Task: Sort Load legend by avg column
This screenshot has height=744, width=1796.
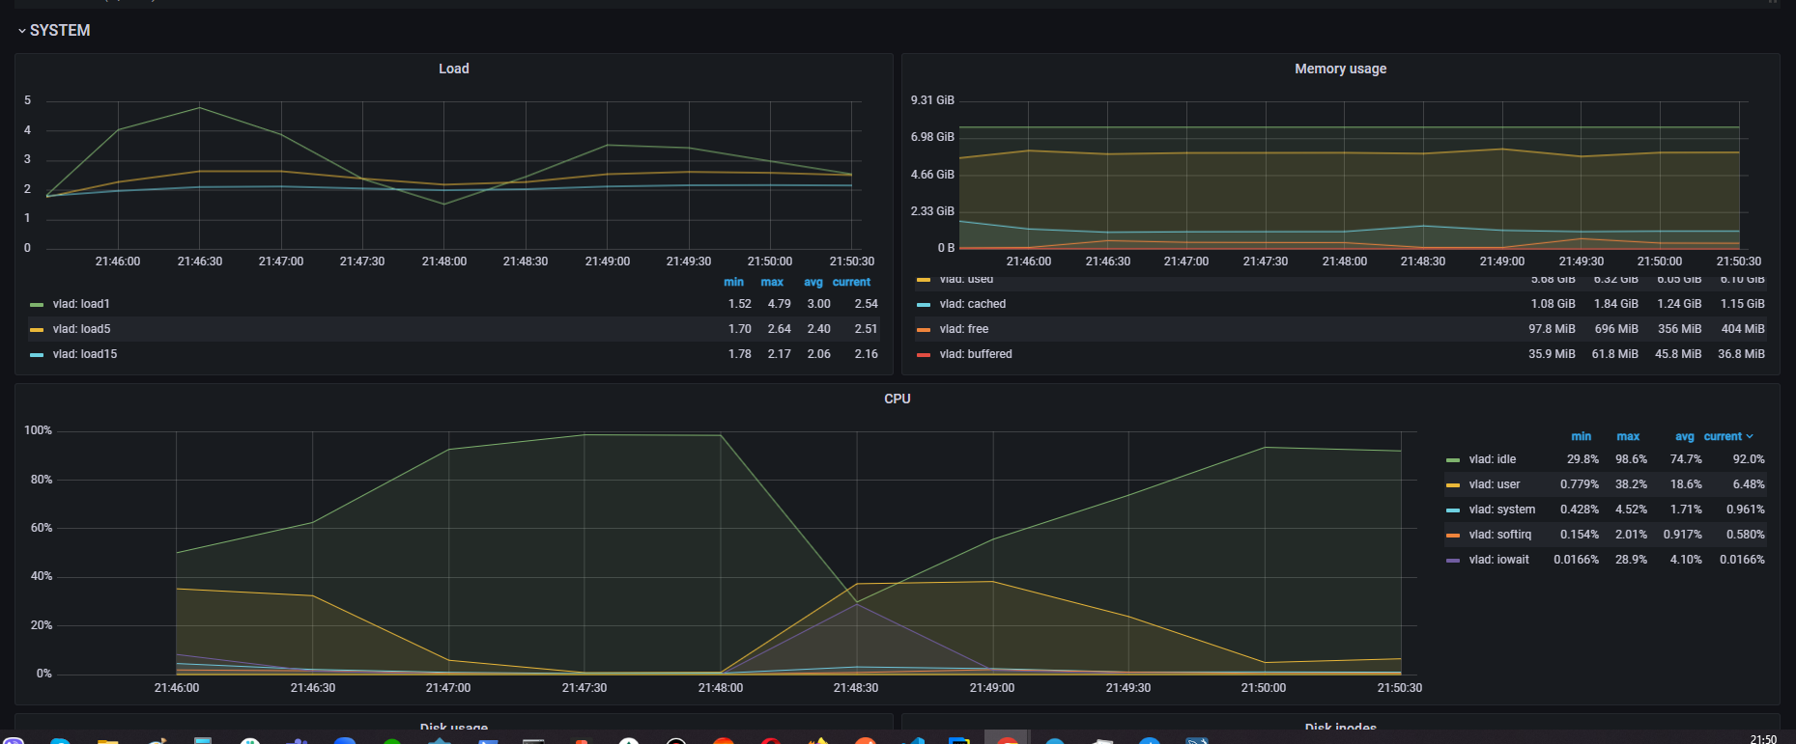Action: pos(813,282)
